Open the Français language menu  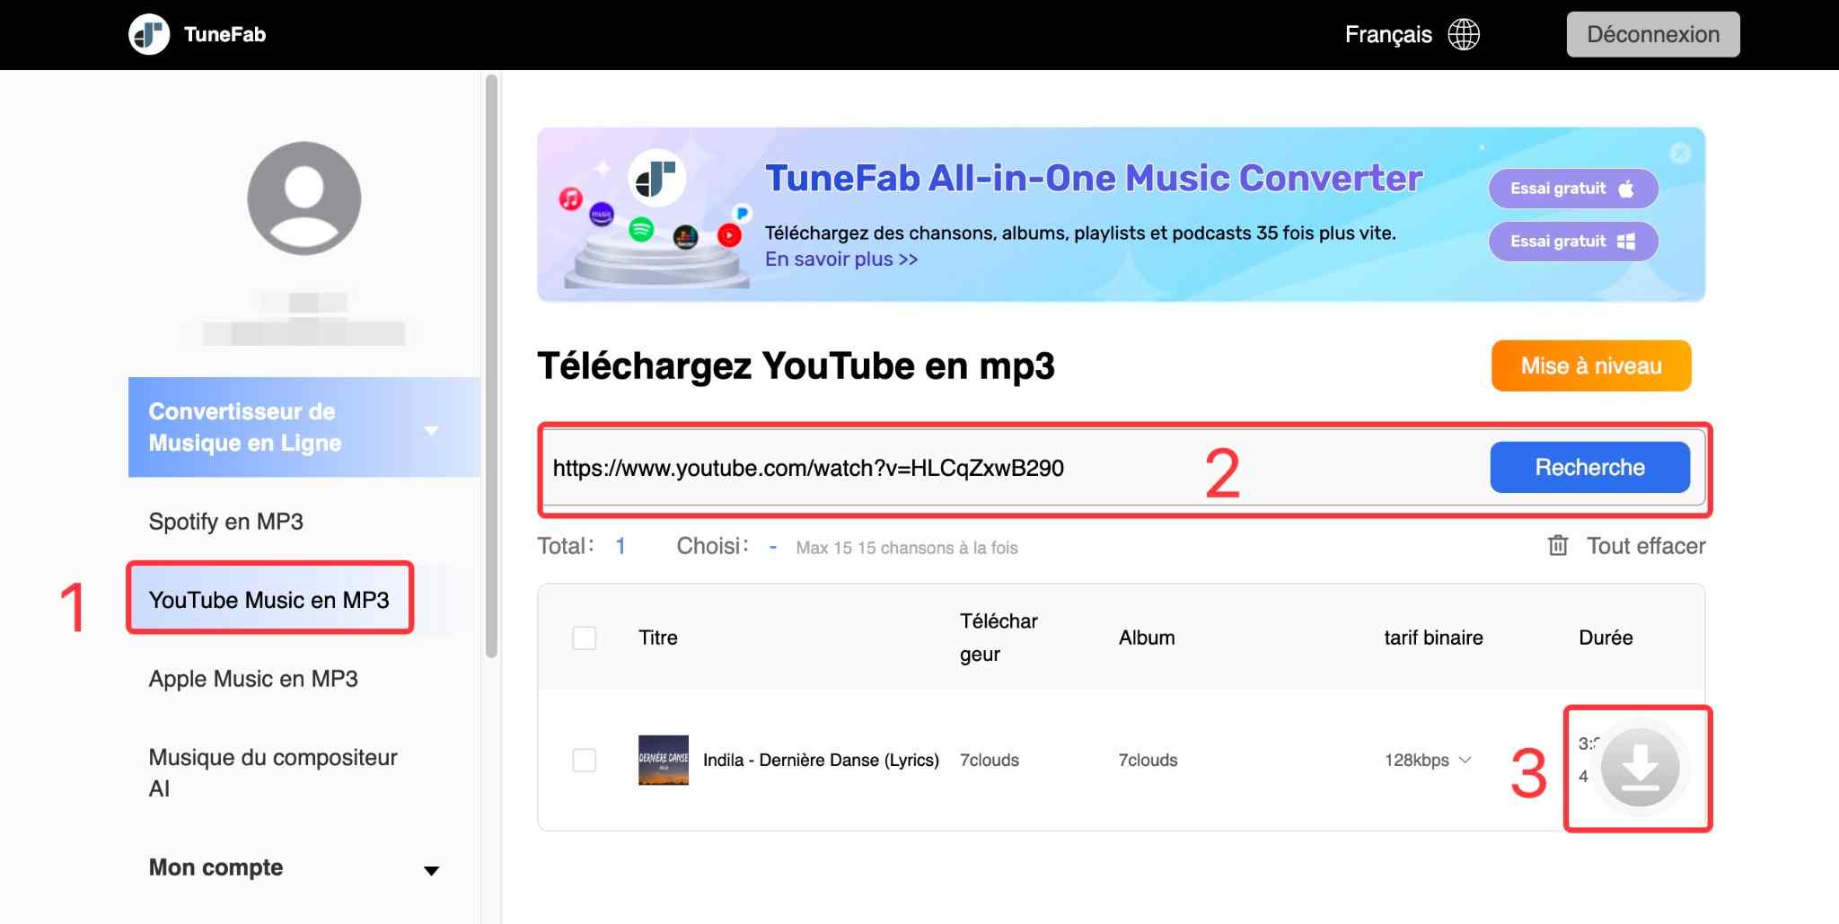pyautogui.click(x=1388, y=33)
